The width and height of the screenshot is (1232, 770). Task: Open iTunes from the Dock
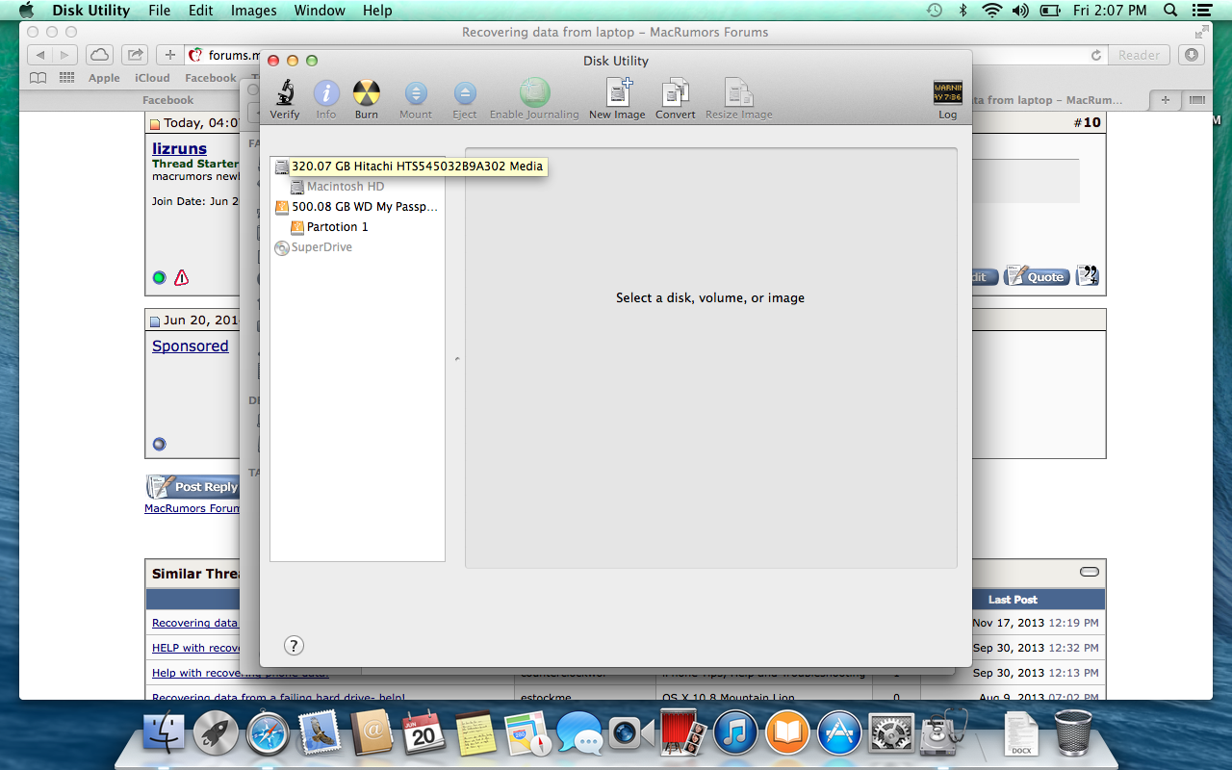pyautogui.click(x=735, y=734)
